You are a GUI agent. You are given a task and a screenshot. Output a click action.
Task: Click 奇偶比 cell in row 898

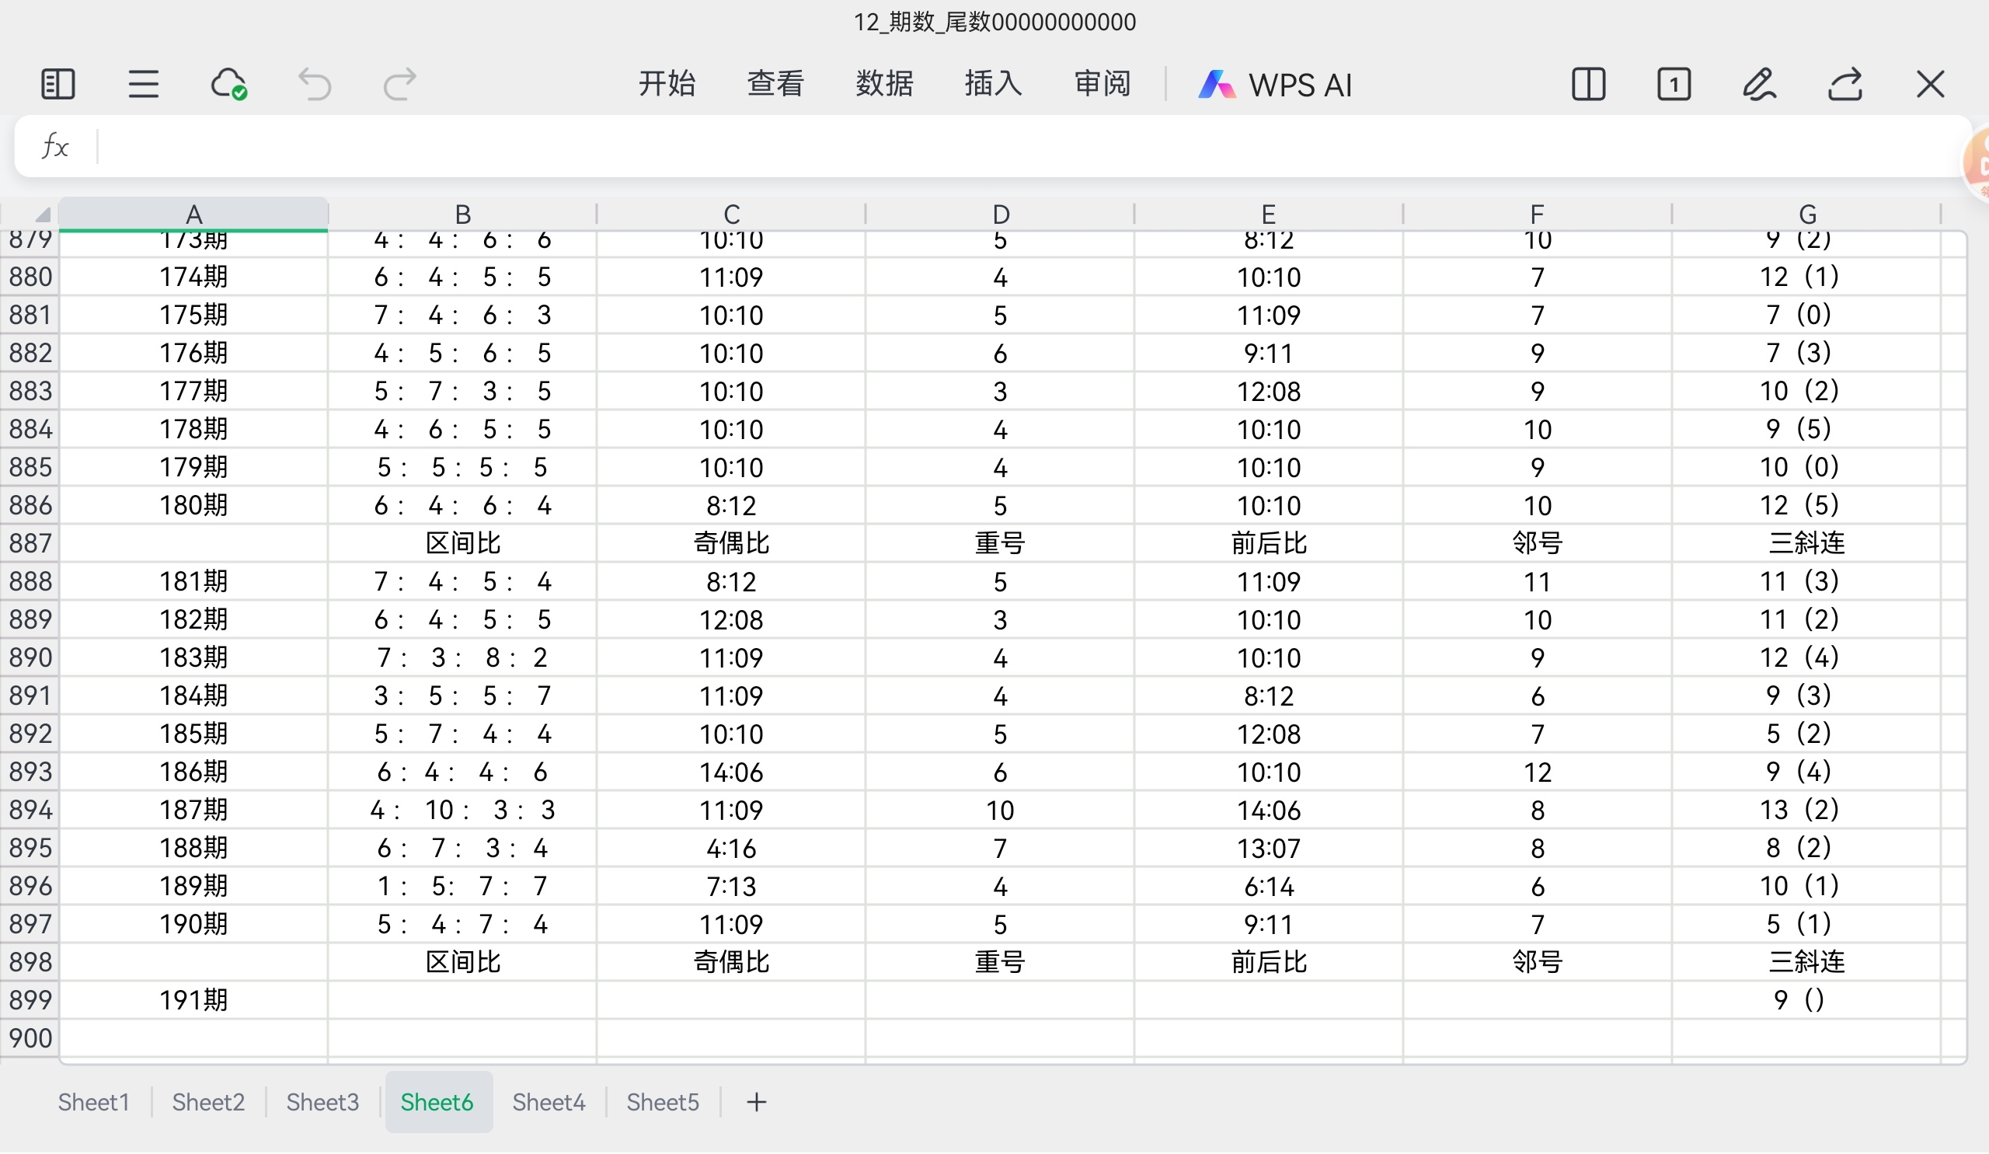732,963
